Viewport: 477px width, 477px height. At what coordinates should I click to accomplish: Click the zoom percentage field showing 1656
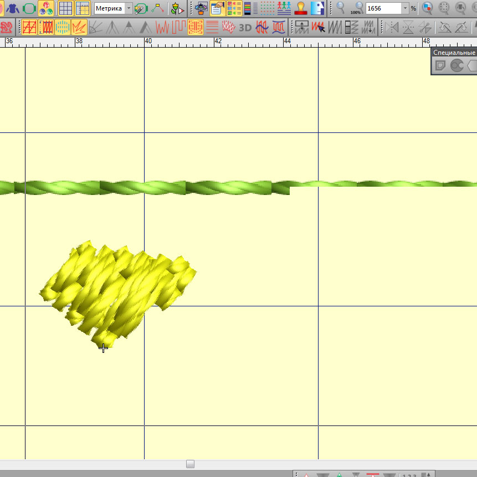click(383, 8)
